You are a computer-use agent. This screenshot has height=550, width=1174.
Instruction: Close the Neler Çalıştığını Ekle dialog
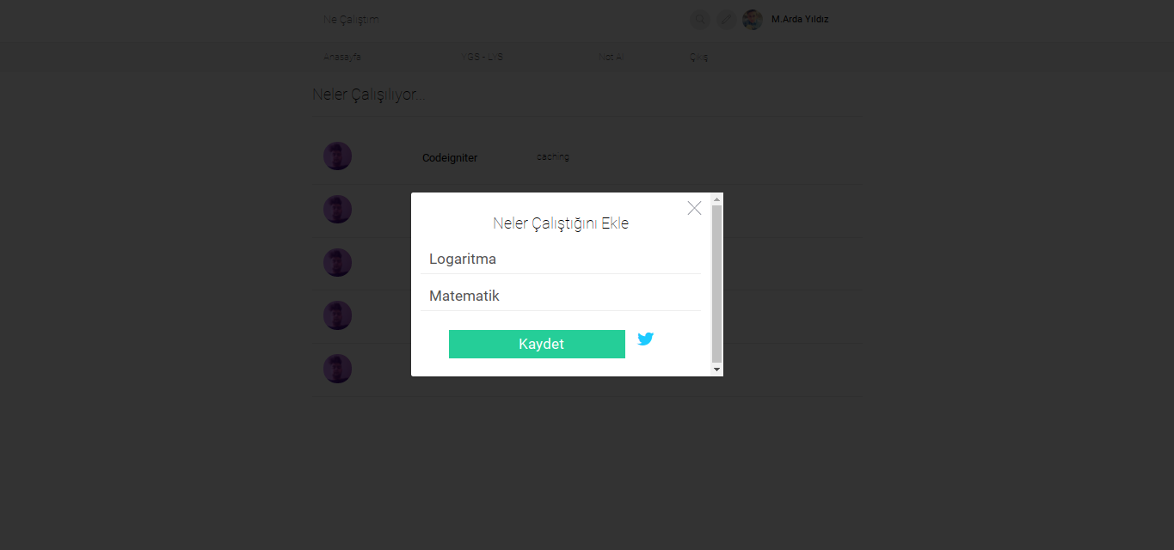[x=695, y=208]
